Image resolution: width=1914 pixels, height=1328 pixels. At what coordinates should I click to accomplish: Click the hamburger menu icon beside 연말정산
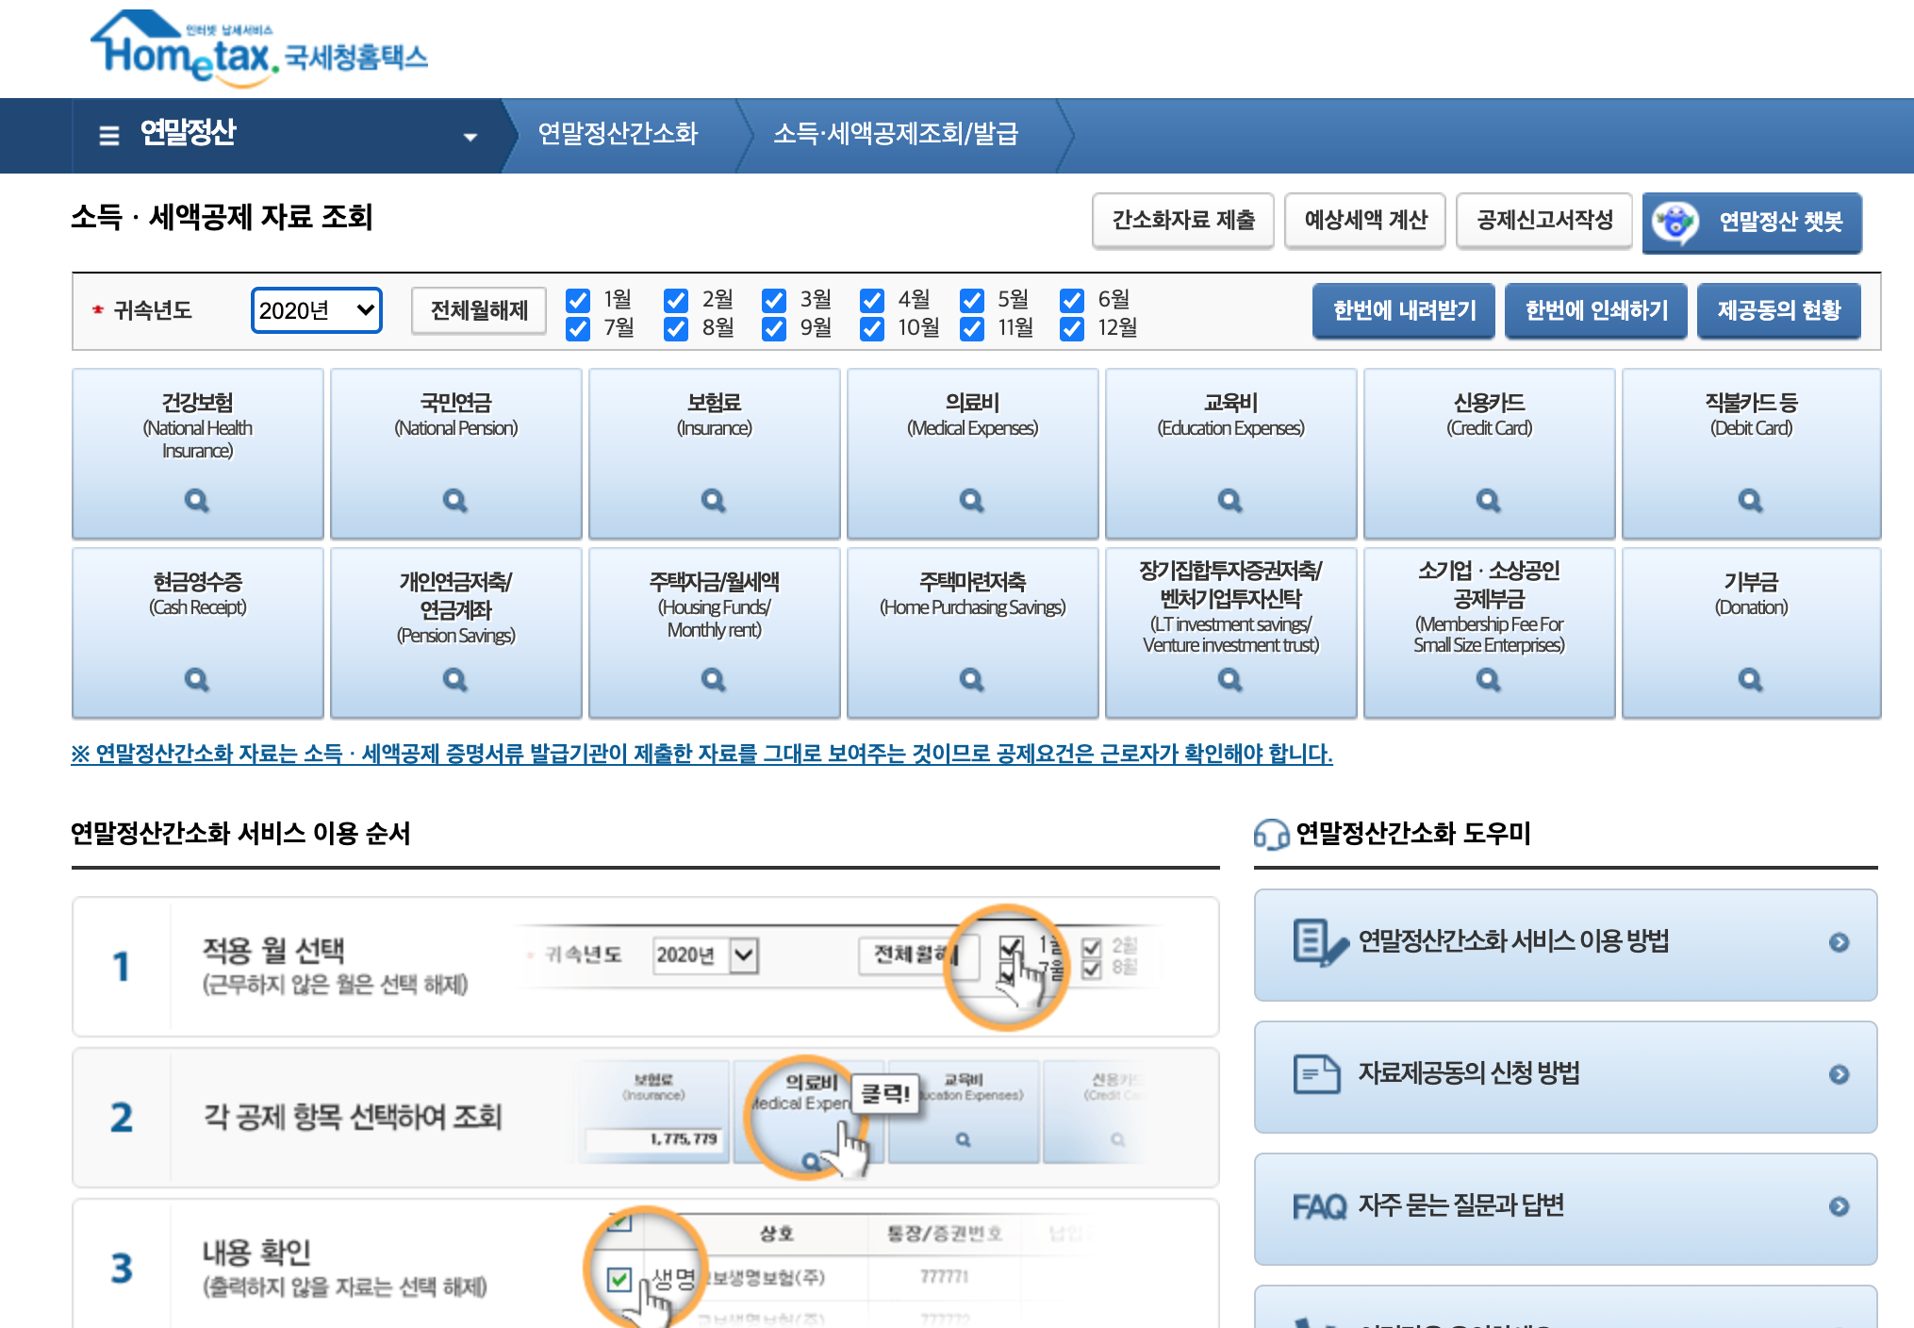click(x=109, y=135)
